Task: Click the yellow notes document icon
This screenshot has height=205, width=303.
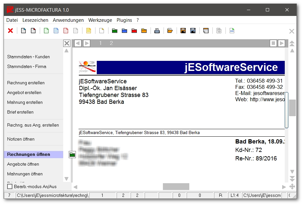Action: coord(89,31)
